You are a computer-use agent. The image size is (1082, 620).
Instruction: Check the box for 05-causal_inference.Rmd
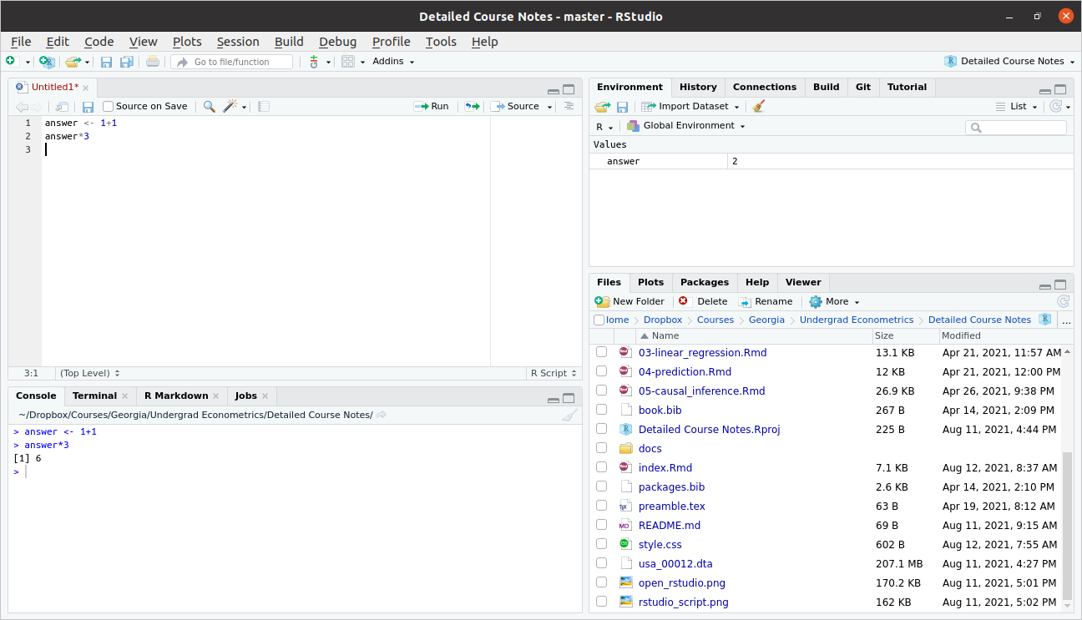tap(601, 391)
